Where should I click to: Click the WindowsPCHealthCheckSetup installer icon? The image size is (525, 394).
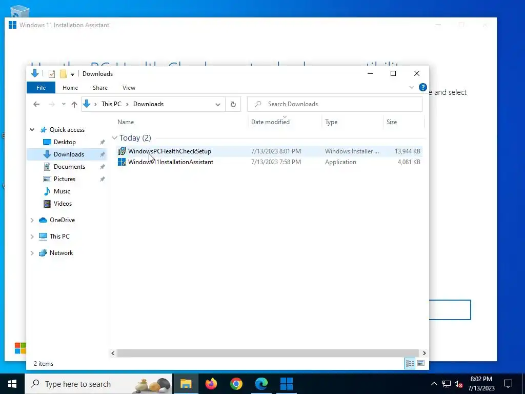[122, 151]
